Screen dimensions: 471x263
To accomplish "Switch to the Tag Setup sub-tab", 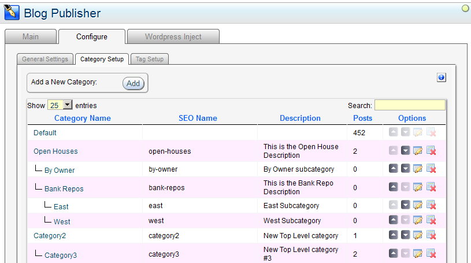I will coord(150,59).
